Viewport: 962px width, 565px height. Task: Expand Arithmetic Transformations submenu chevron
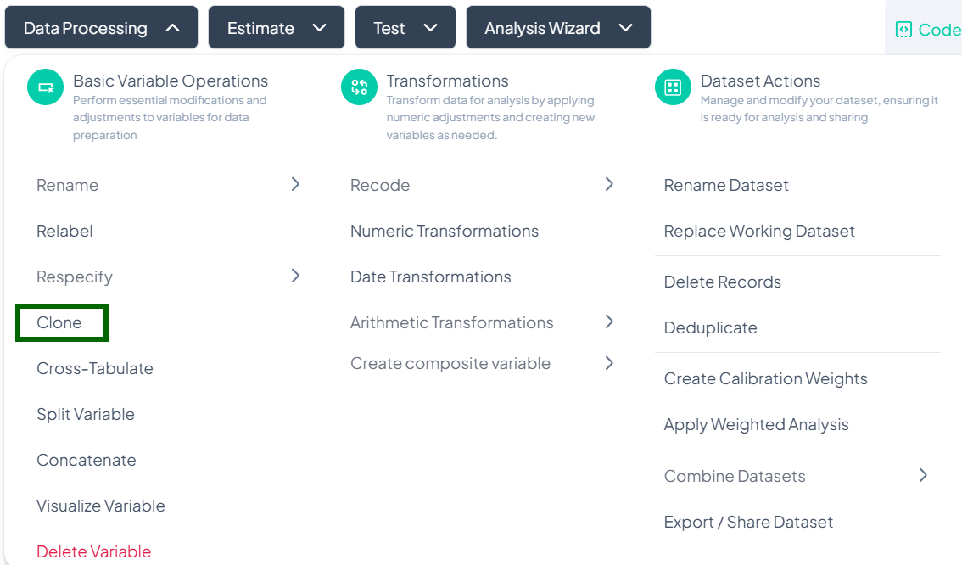[x=609, y=322]
